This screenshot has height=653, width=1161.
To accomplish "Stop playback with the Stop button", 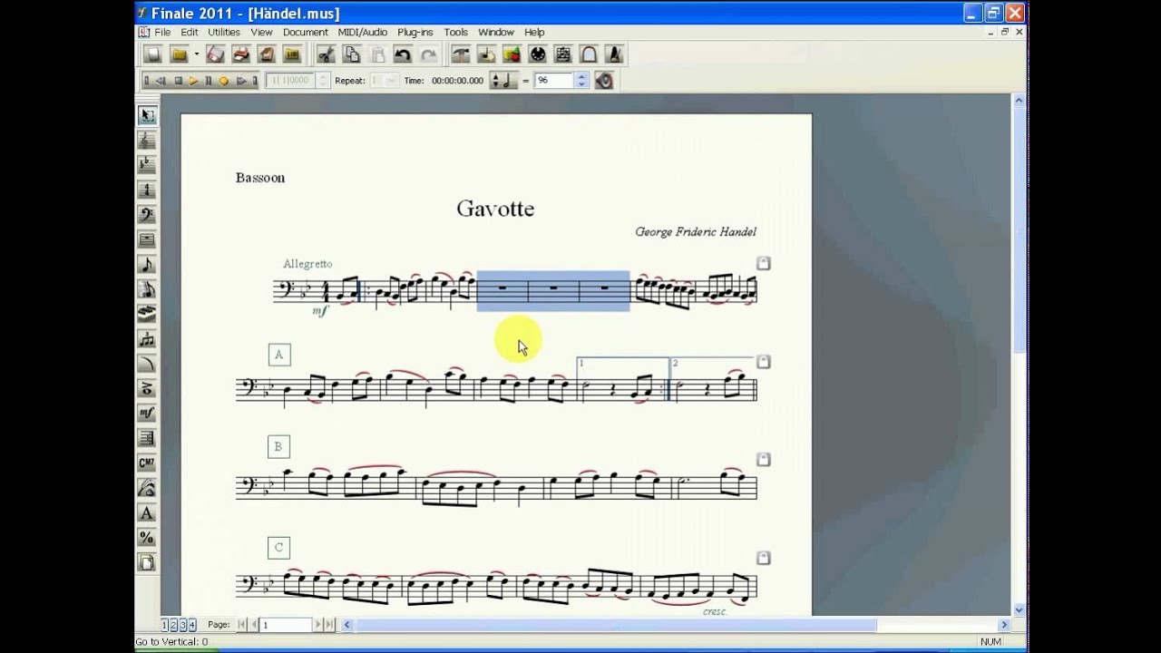I will [179, 81].
